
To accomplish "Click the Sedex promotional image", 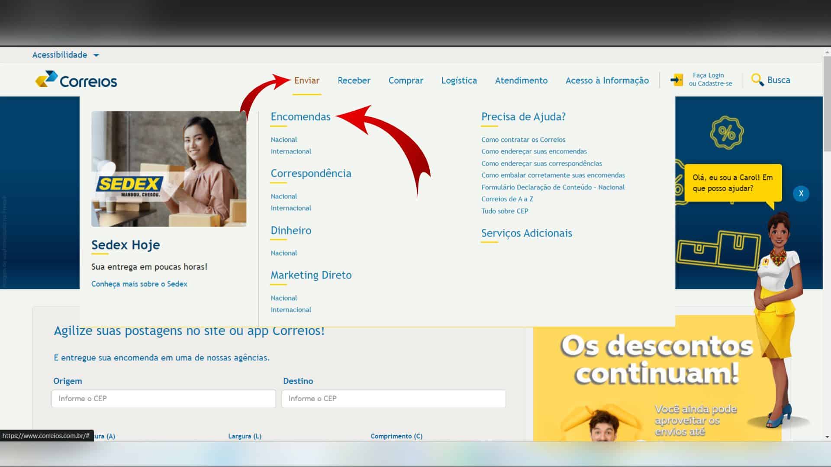I will [x=169, y=169].
